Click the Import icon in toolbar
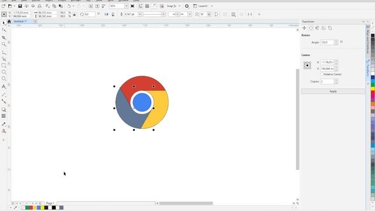Screen dimensions: 375x211 click(91, 6)
